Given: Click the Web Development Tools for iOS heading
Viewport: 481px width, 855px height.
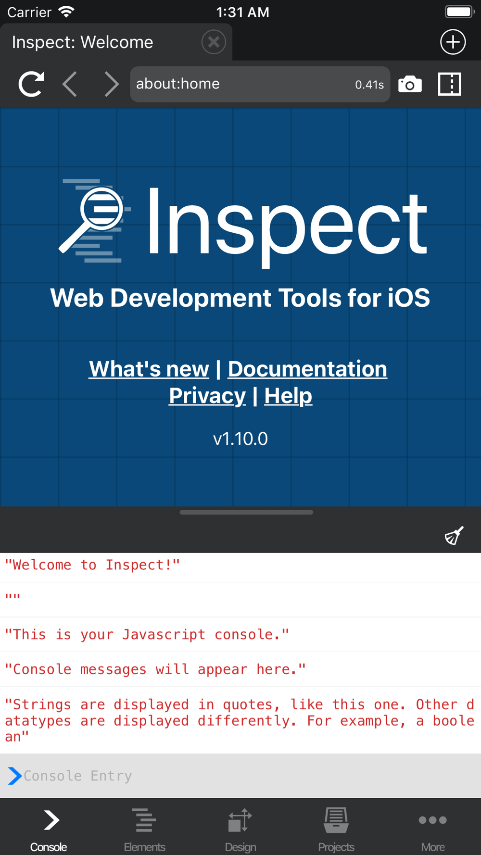Looking at the screenshot, I should pos(240,298).
